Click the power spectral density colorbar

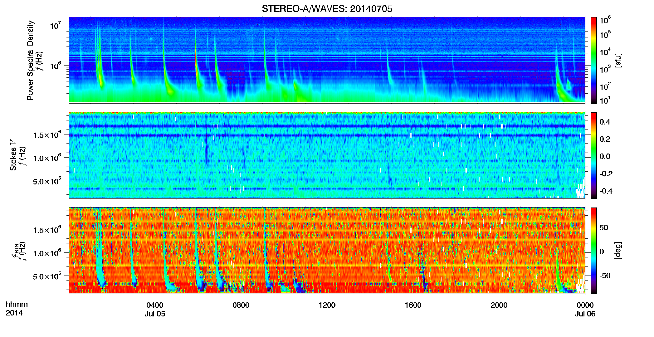point(594,60)
